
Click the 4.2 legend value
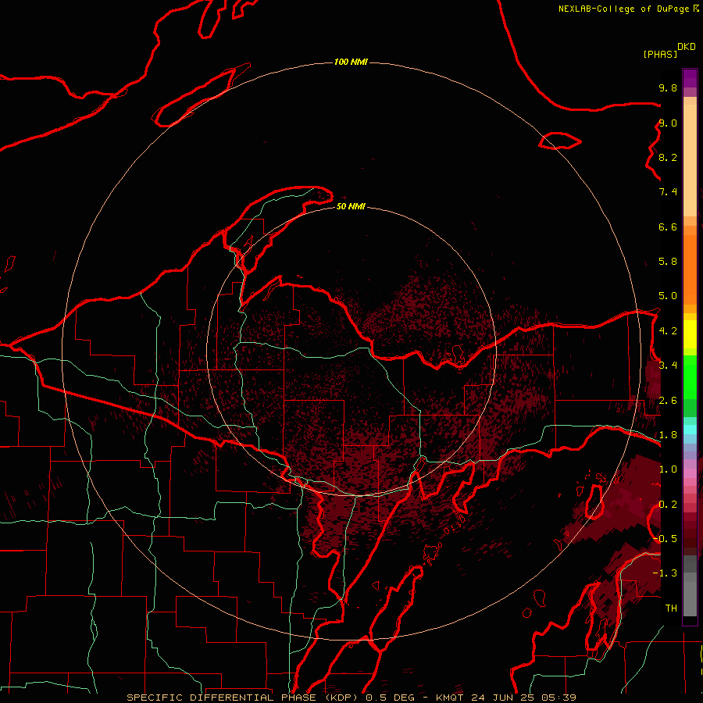coord(668,331)
